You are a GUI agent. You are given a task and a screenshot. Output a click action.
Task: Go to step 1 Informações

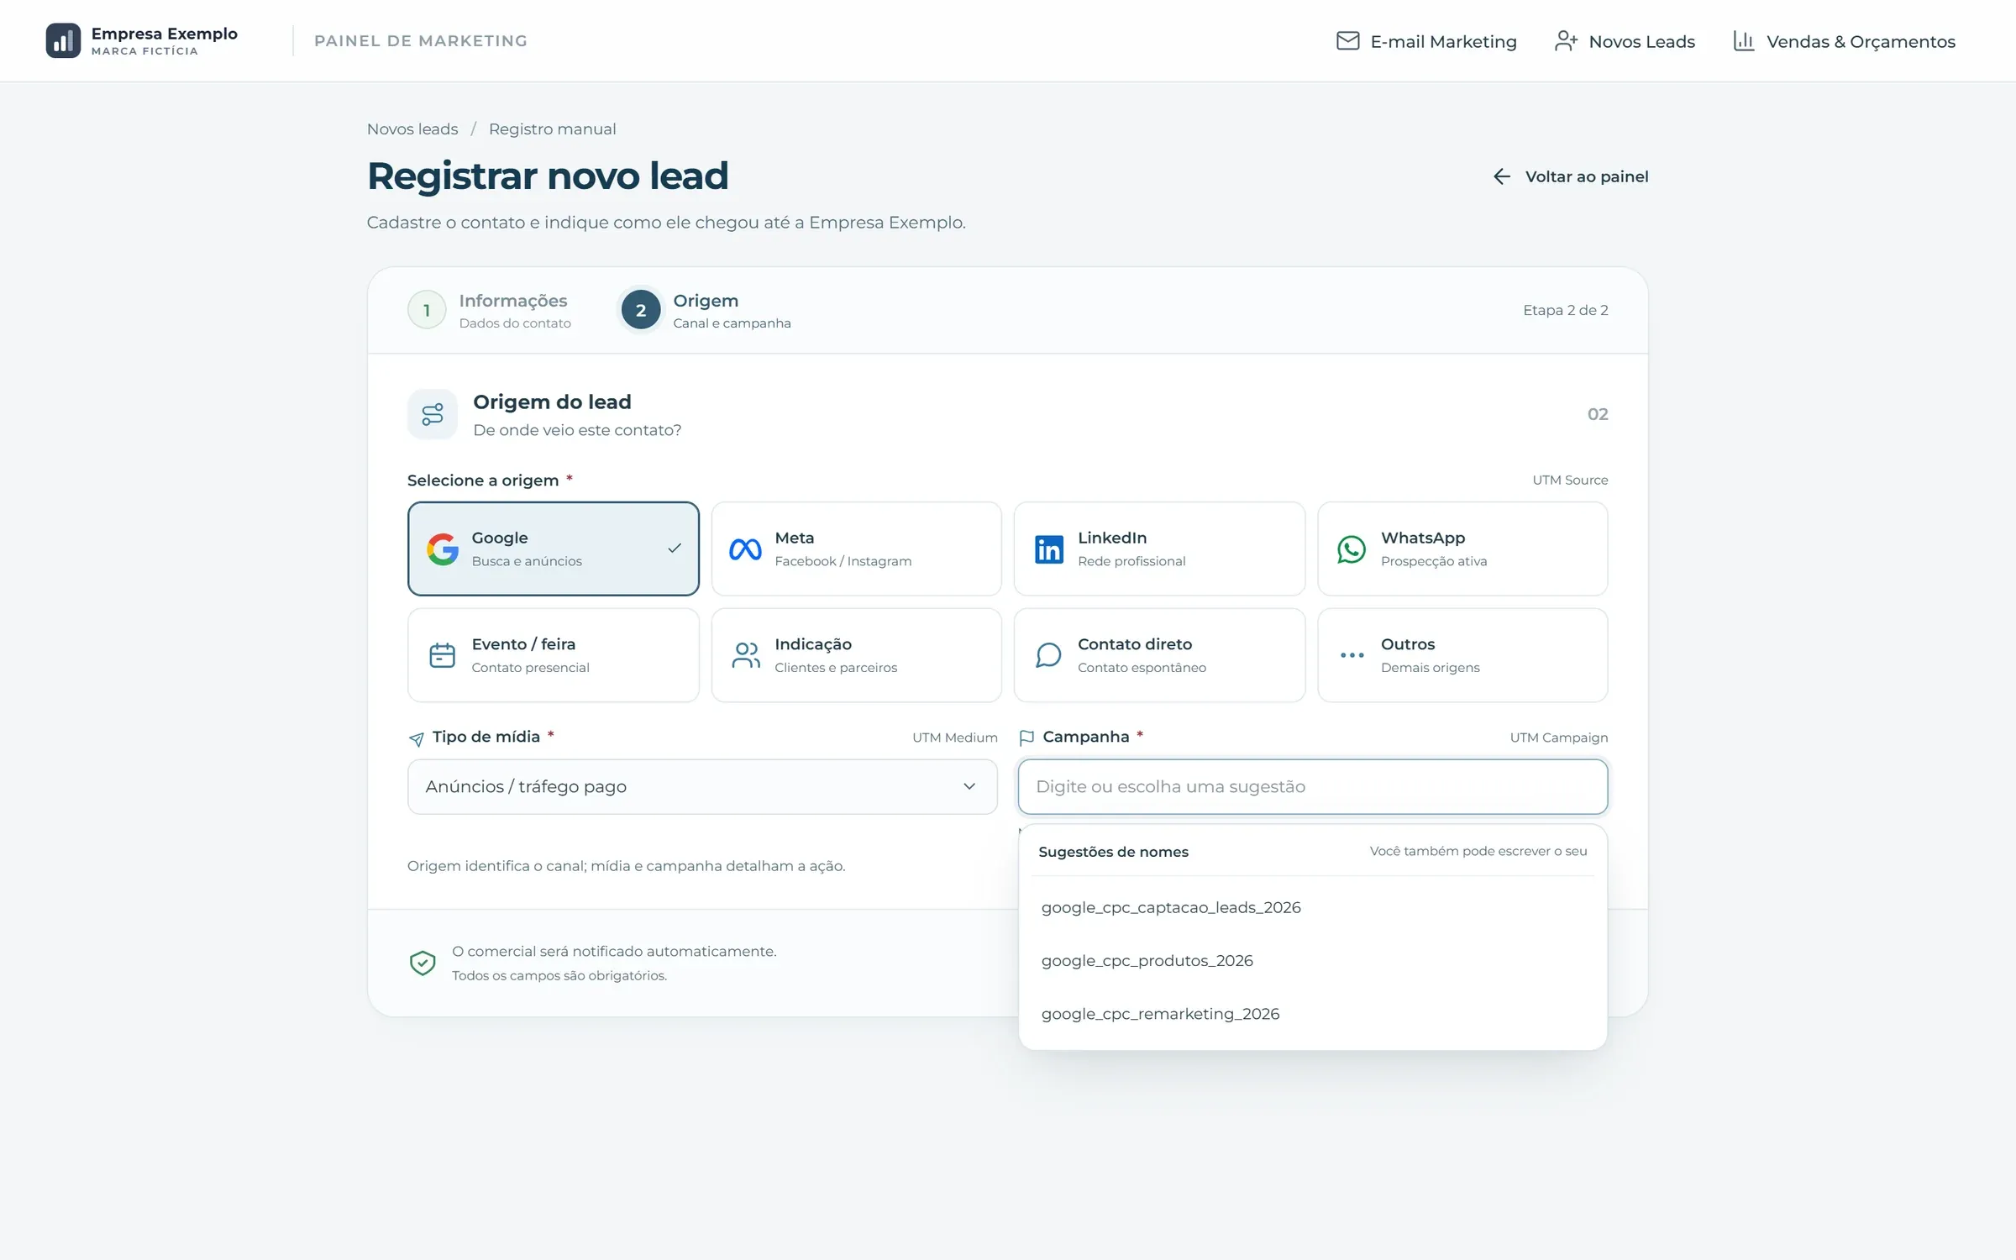[x=490, y=311]
